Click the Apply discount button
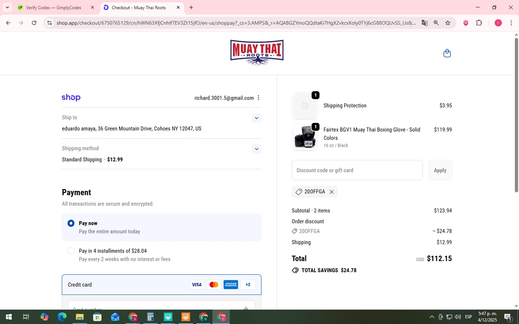The height and width of the screenshot is (324, 519). (440, 170)
